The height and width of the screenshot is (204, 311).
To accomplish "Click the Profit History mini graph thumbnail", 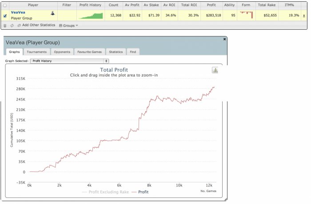I will [91, 16].
